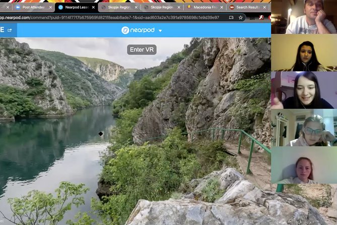This screenshot has height=225, width=337.
Task: Click the URL in the address bar
Action: click(x=111, y=17)
